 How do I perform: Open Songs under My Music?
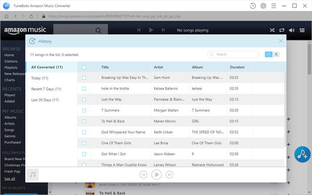click(9, 130)
